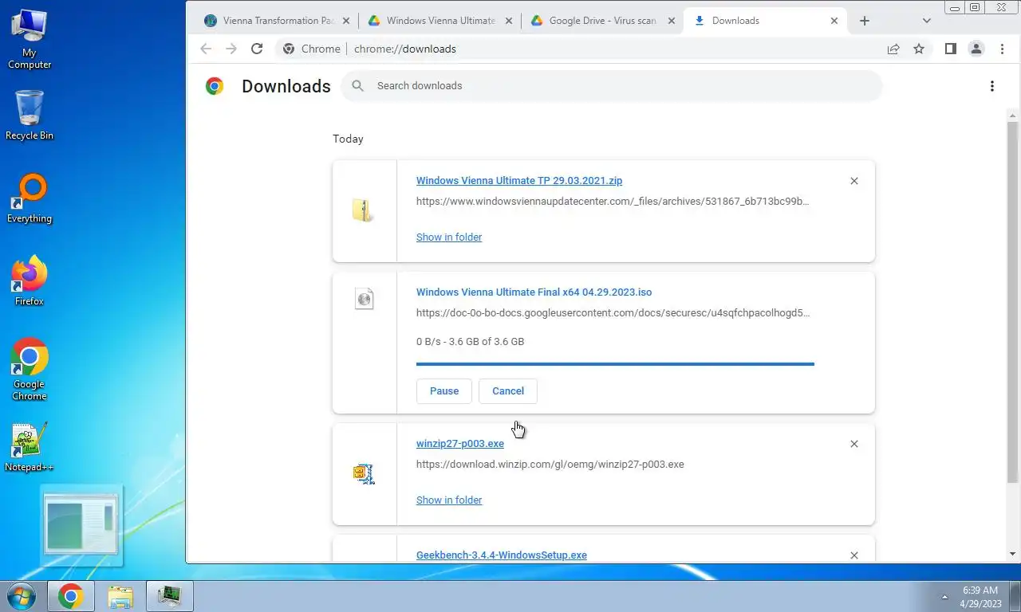Image resolution: width=1021 pixels, height=612 pixels.
Task: Click the download.winzip.com URL text
Action: 550,465
